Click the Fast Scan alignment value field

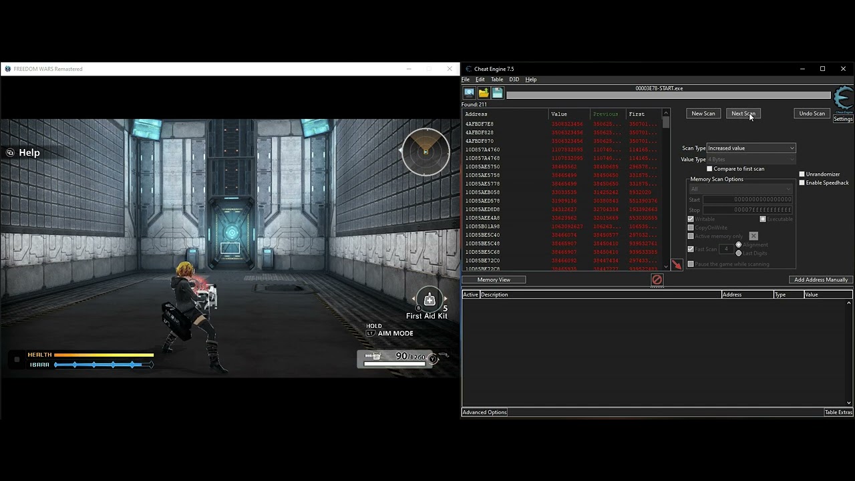point(727,249)
